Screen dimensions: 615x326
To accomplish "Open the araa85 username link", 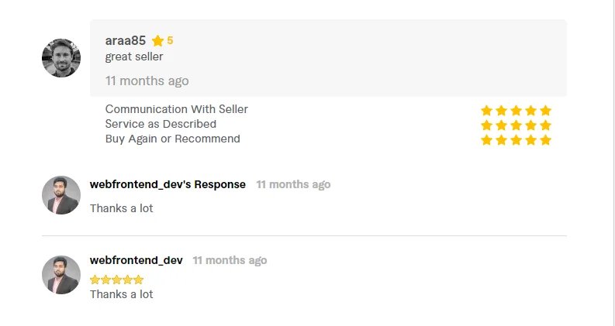I will 125,40.
